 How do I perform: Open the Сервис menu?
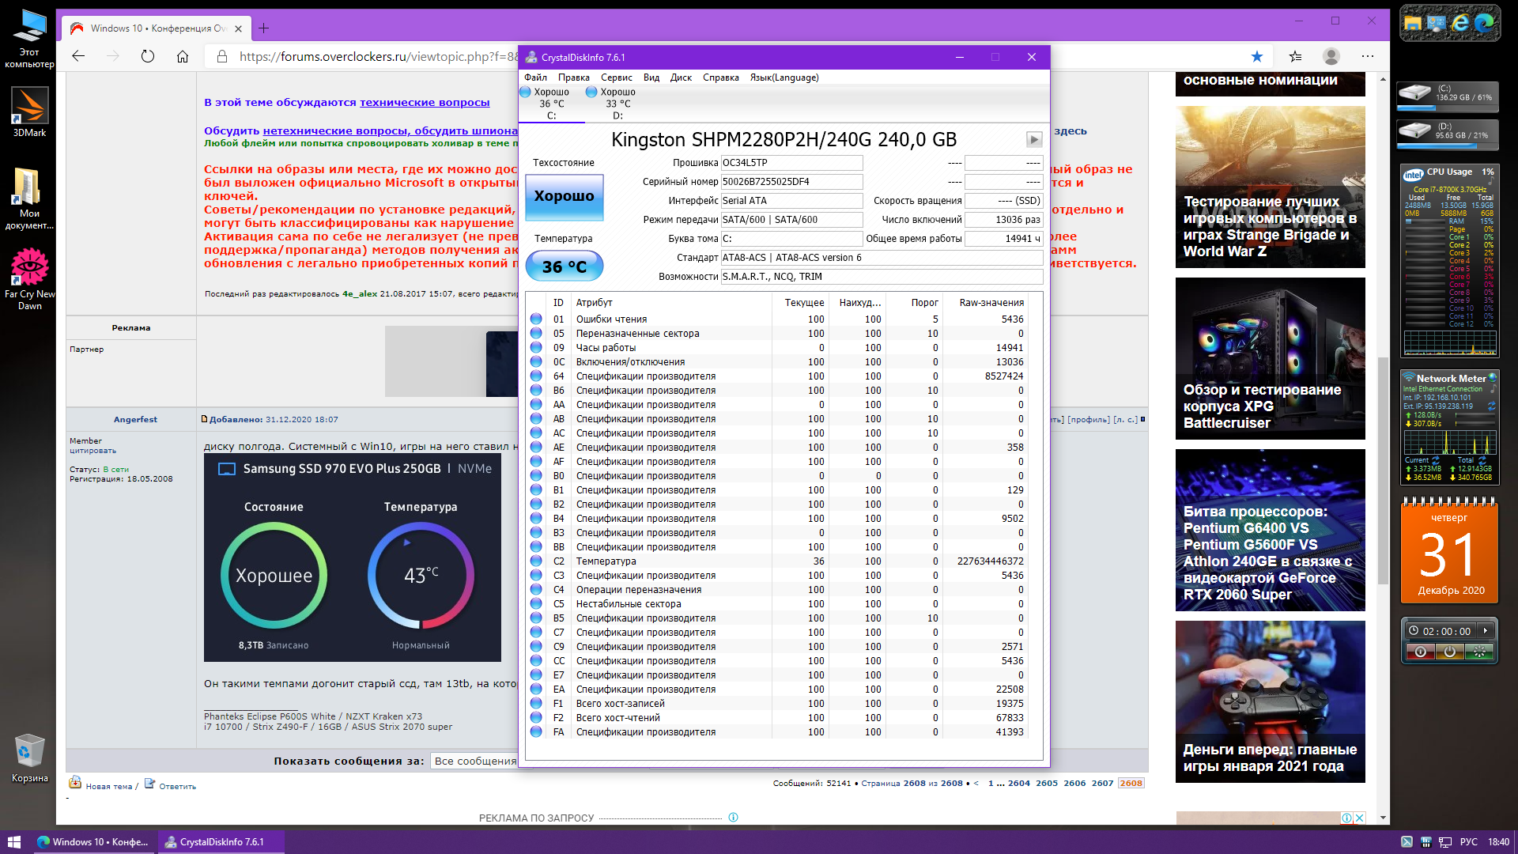tap(616, 77)
